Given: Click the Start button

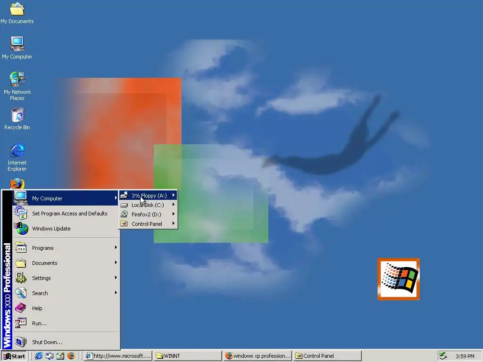Looking at the screenshot, I should click(14, 356).
